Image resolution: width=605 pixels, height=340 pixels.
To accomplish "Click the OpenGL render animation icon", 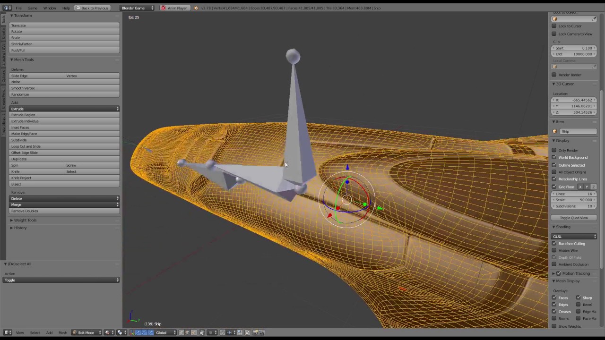I will point(261,332).
